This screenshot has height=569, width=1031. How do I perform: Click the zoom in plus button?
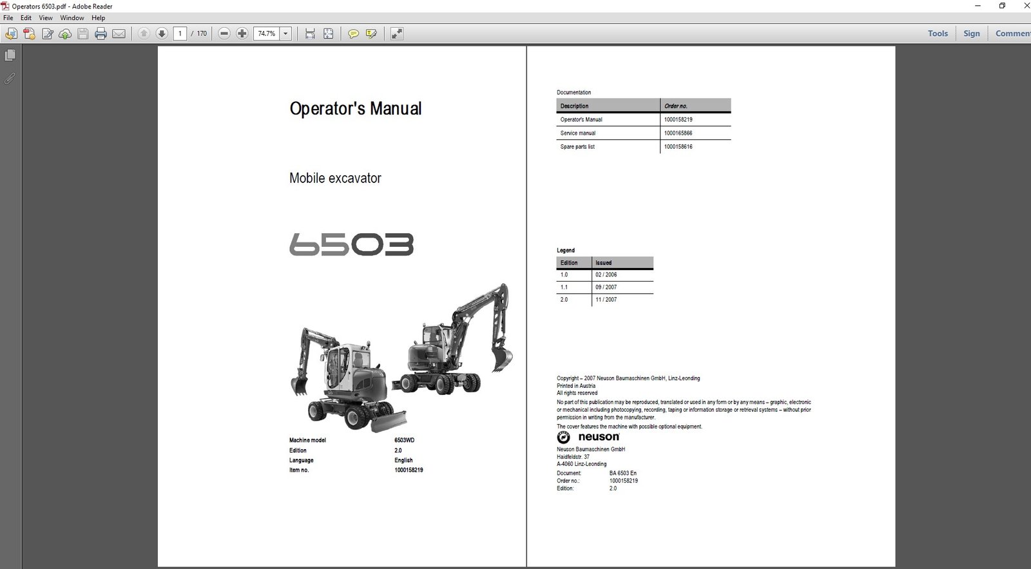pyautogui.click(x=242, y=34)
